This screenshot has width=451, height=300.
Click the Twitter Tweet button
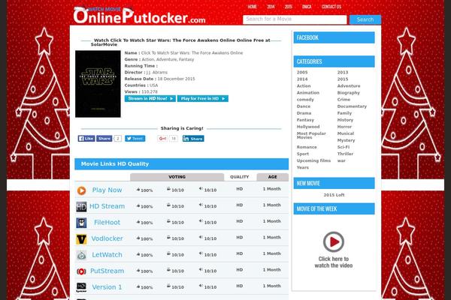(x=135, y=138)
